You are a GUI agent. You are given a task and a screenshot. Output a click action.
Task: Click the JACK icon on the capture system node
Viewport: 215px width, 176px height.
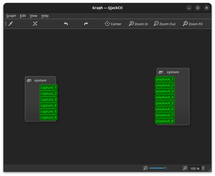pyautogui.click(x=29, y=80)
